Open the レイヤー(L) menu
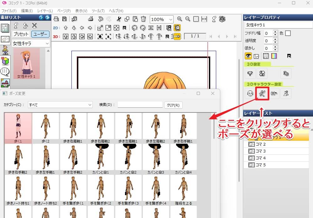Viewport: 313px width, 218px height. tap(45, 11)
